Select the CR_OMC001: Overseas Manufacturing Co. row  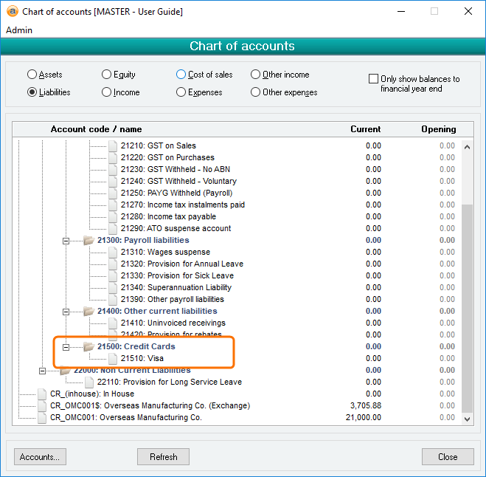125,417
